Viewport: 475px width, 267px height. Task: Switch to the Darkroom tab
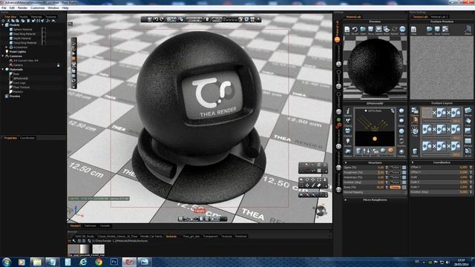[91, 225]
